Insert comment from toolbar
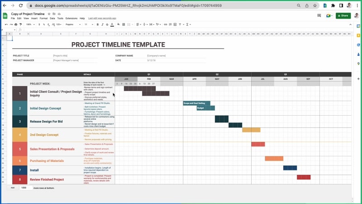 click(x=171, y=24)
